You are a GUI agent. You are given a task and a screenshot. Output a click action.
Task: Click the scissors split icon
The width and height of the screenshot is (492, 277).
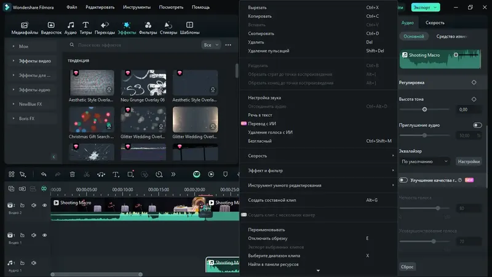tap(87, 174)
